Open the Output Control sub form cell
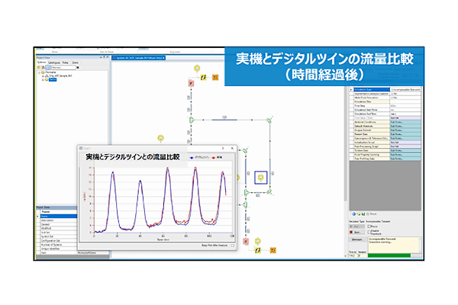Screen dimensions: 458x305 (x=405, y=130)
